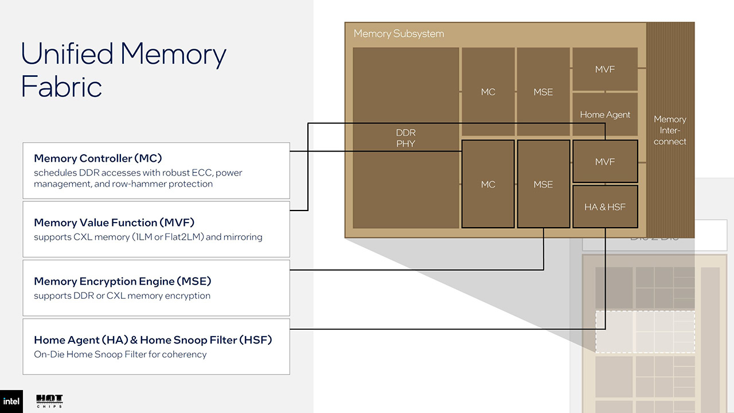
Task: Click the outlined lower MVF block
Action: point(605,162)
